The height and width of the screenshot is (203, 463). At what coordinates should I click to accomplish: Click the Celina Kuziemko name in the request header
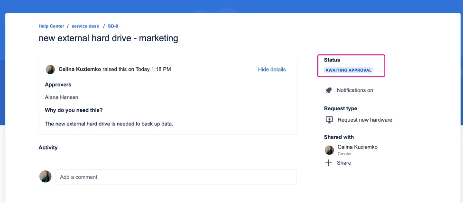tap(80, 70)
